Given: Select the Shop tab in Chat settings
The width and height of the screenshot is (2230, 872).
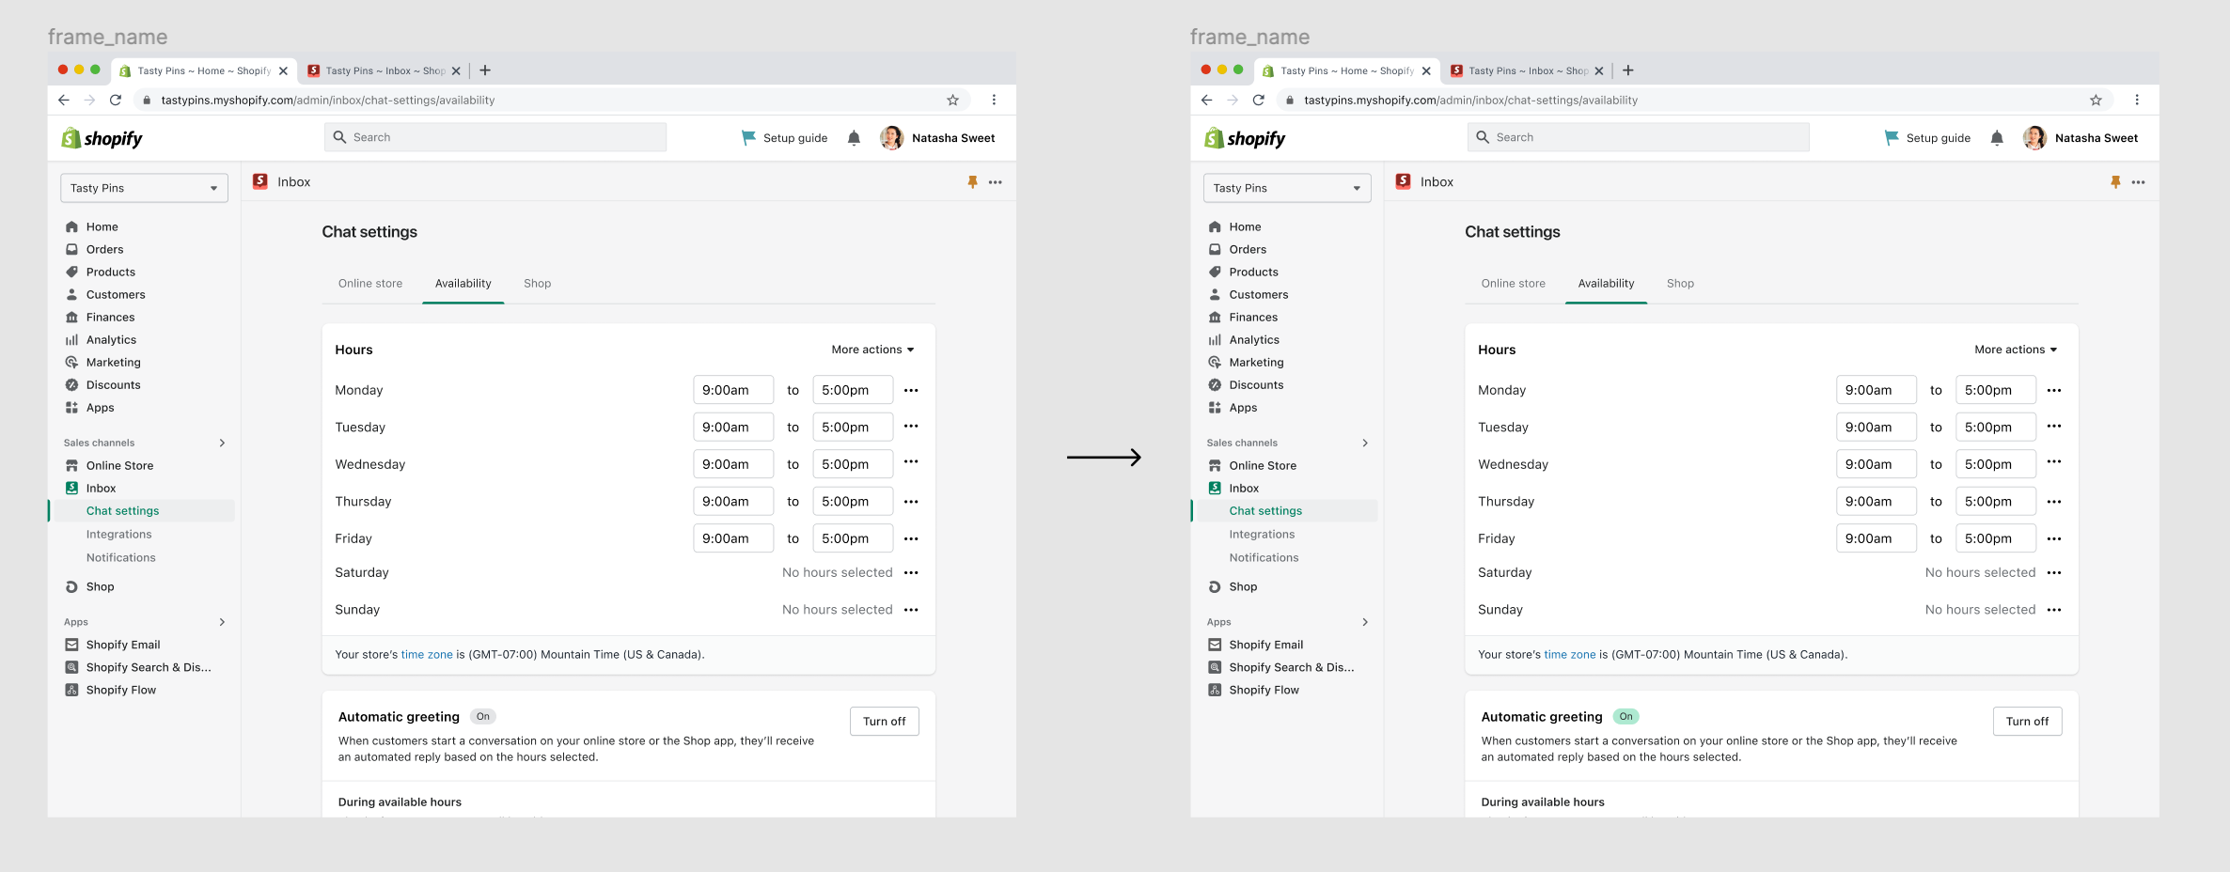Looking at the screenshot, I should pos(537,283).
